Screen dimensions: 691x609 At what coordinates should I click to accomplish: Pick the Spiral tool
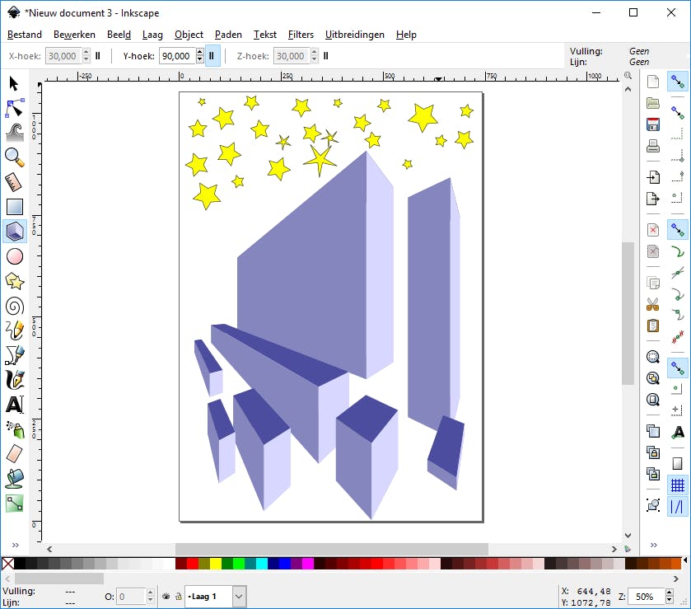(x=15, y=307)
